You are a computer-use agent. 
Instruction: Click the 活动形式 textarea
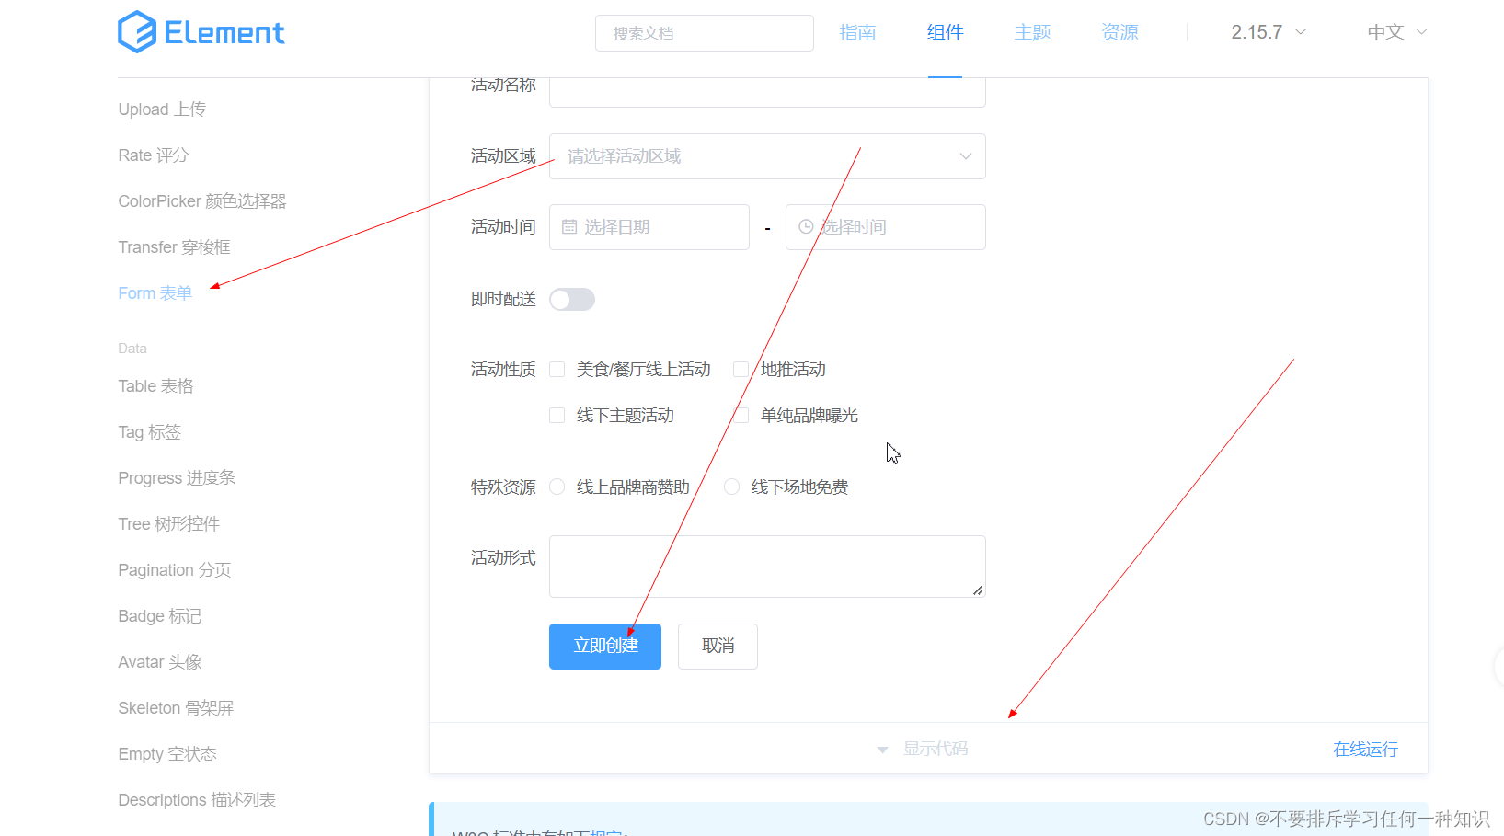[767, 567]
